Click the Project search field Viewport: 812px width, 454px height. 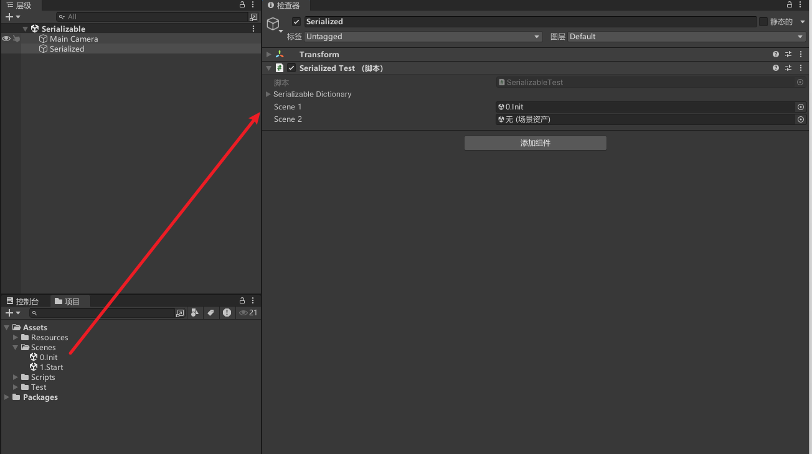pyautogui.click(x=103, y=313)
